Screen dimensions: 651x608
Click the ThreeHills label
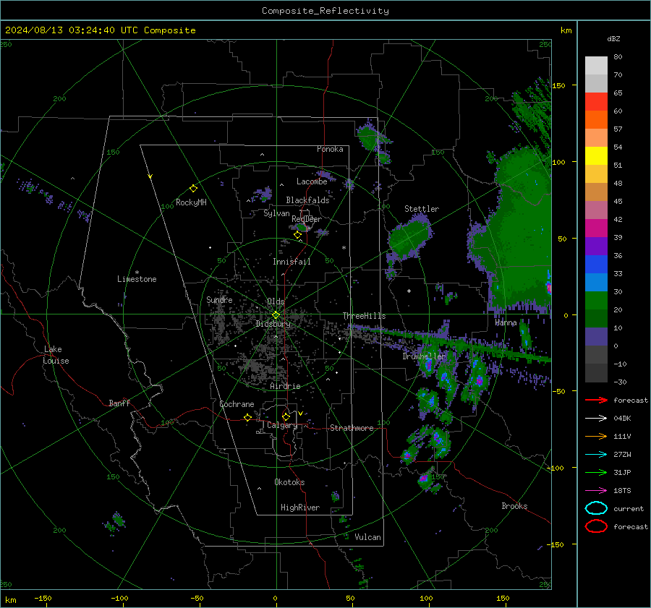tap(364, 316)
